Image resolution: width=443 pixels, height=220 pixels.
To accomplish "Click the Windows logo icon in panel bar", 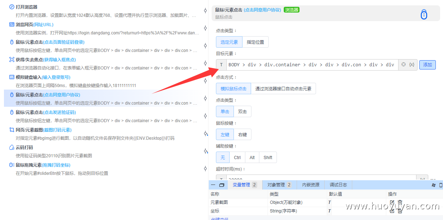I will coord(433,185).
